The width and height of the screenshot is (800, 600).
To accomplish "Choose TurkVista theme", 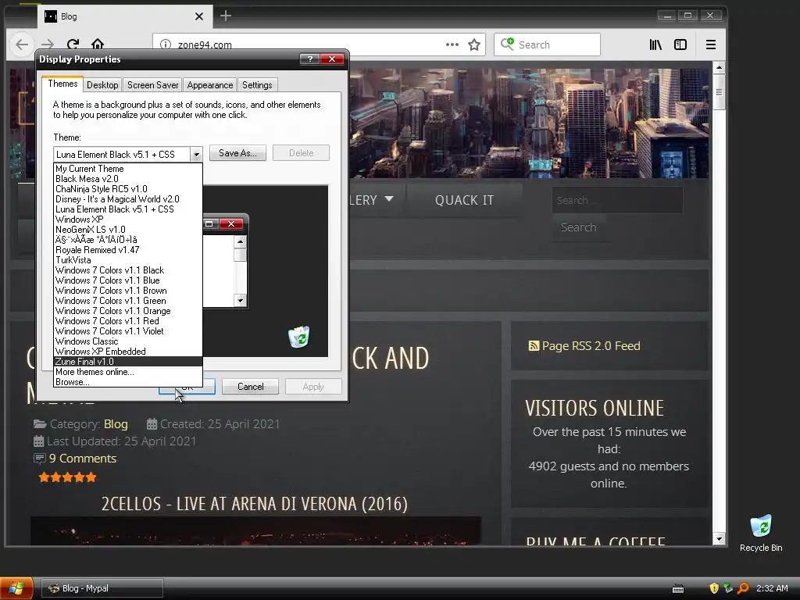I will coord(128,259).
